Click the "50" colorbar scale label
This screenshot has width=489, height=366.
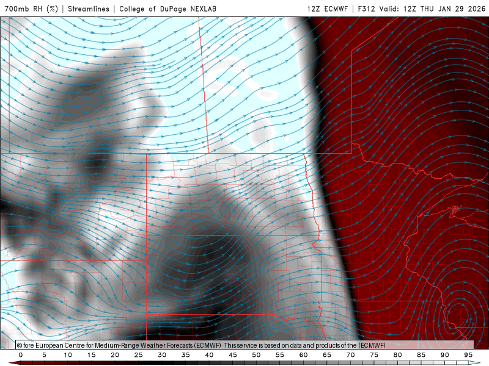(x=256, y=355)
